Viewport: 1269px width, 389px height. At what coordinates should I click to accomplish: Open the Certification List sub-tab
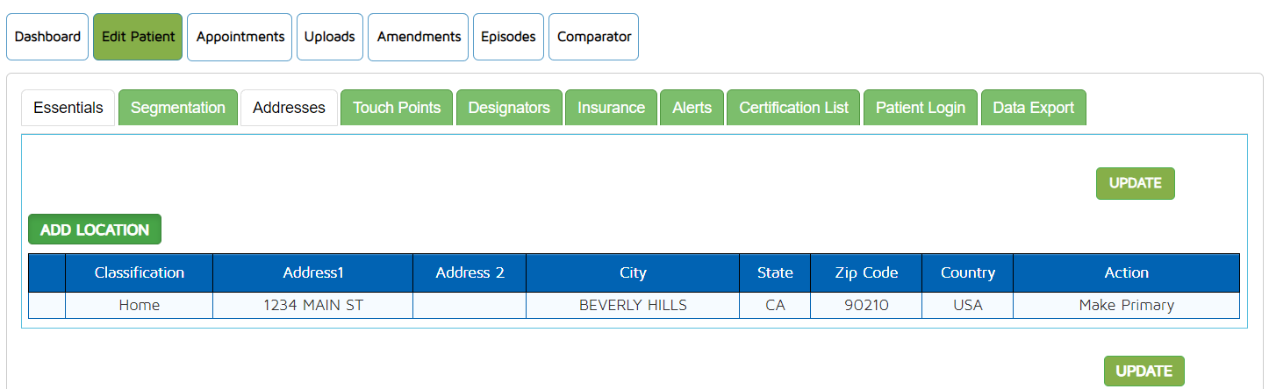[793, 108]
